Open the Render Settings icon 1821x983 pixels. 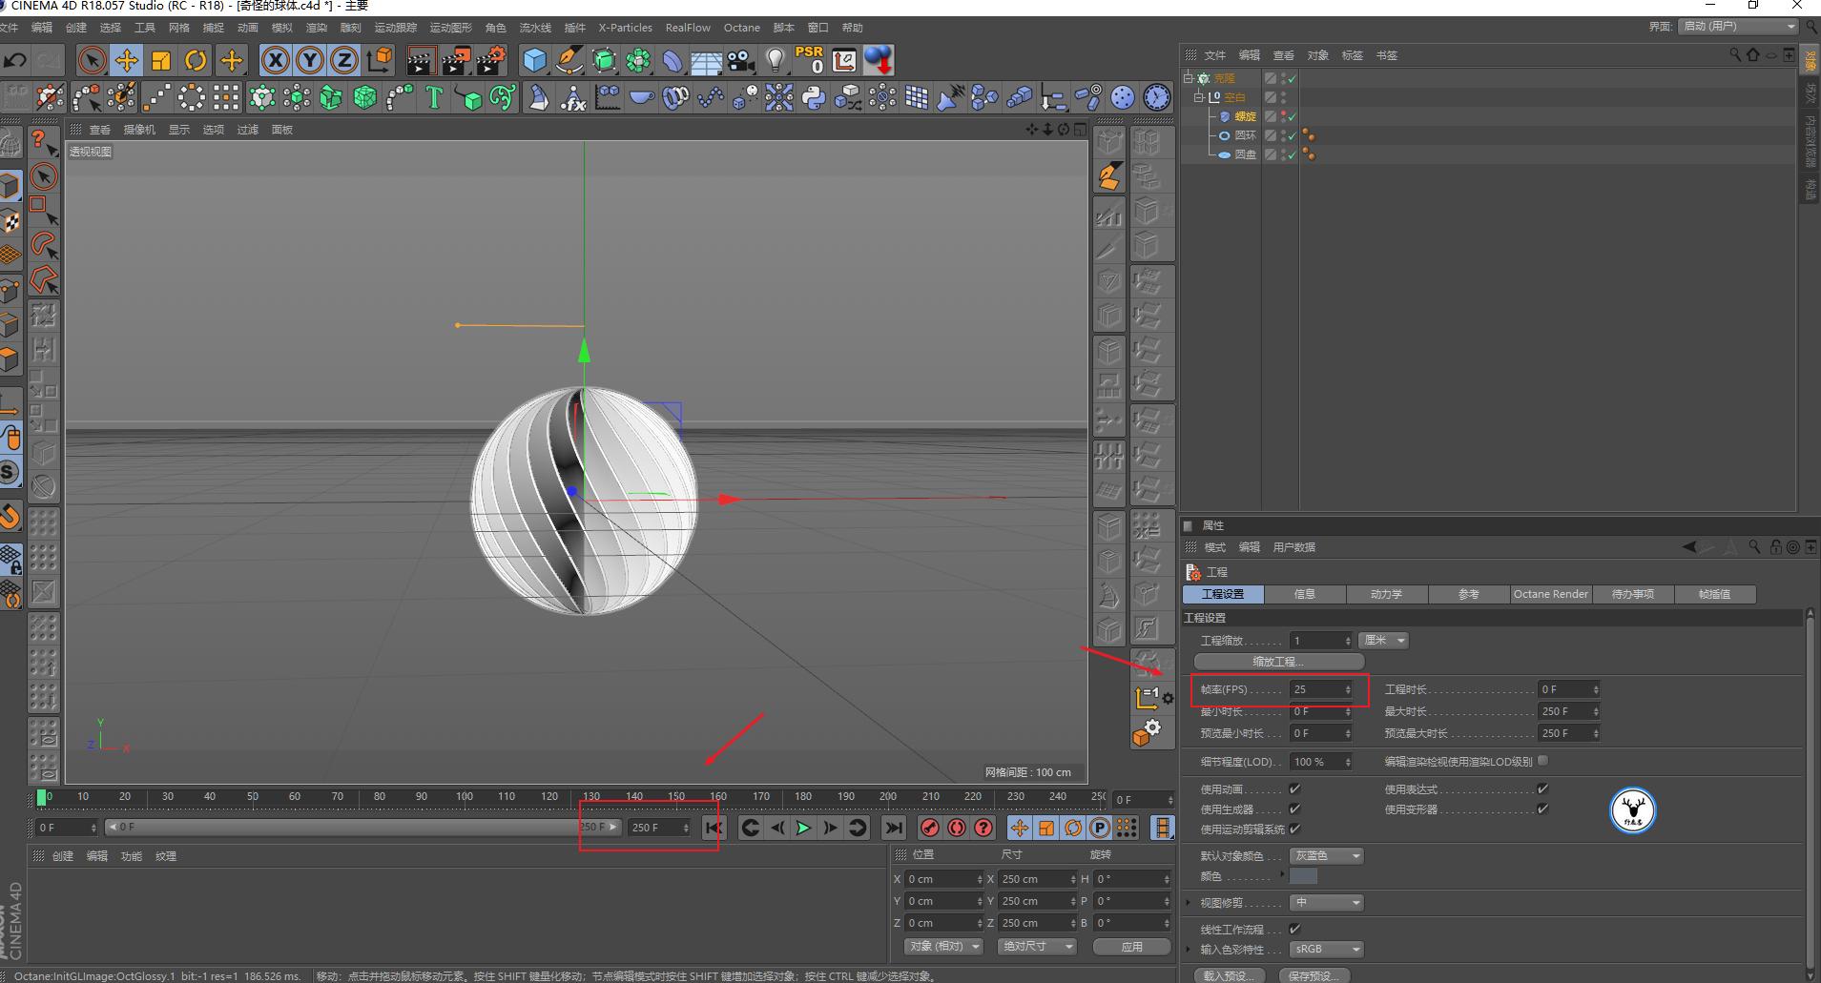pyautogui.click(x=489, y=60)
